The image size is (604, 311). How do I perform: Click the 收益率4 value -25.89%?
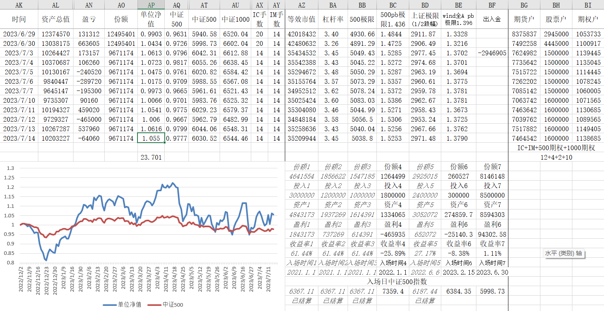[x=393, y=253]
